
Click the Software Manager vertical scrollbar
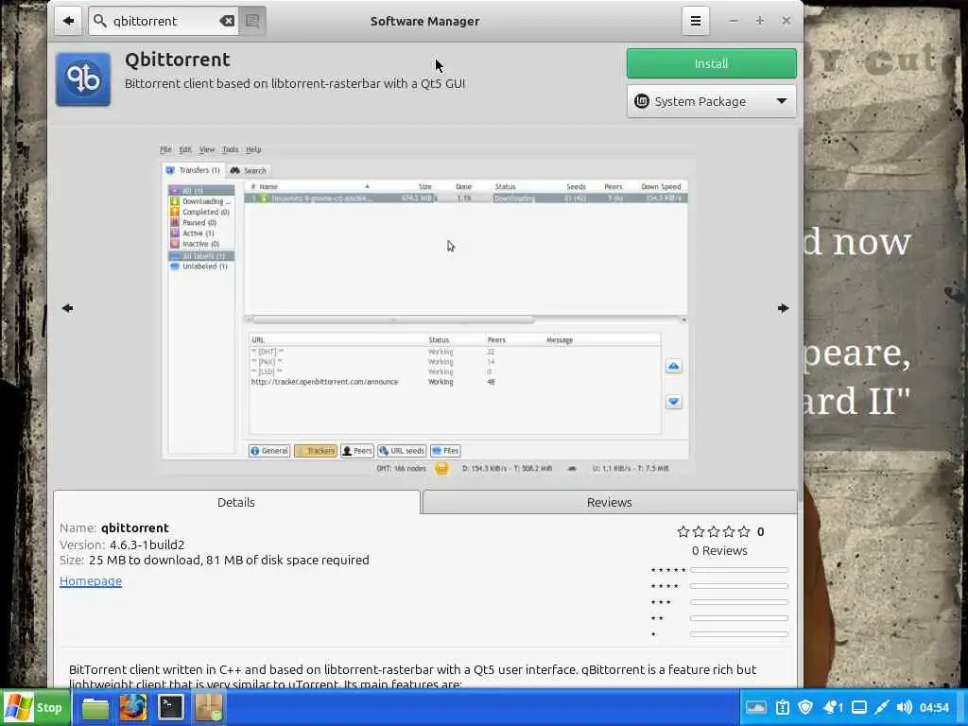click(800, 315)
